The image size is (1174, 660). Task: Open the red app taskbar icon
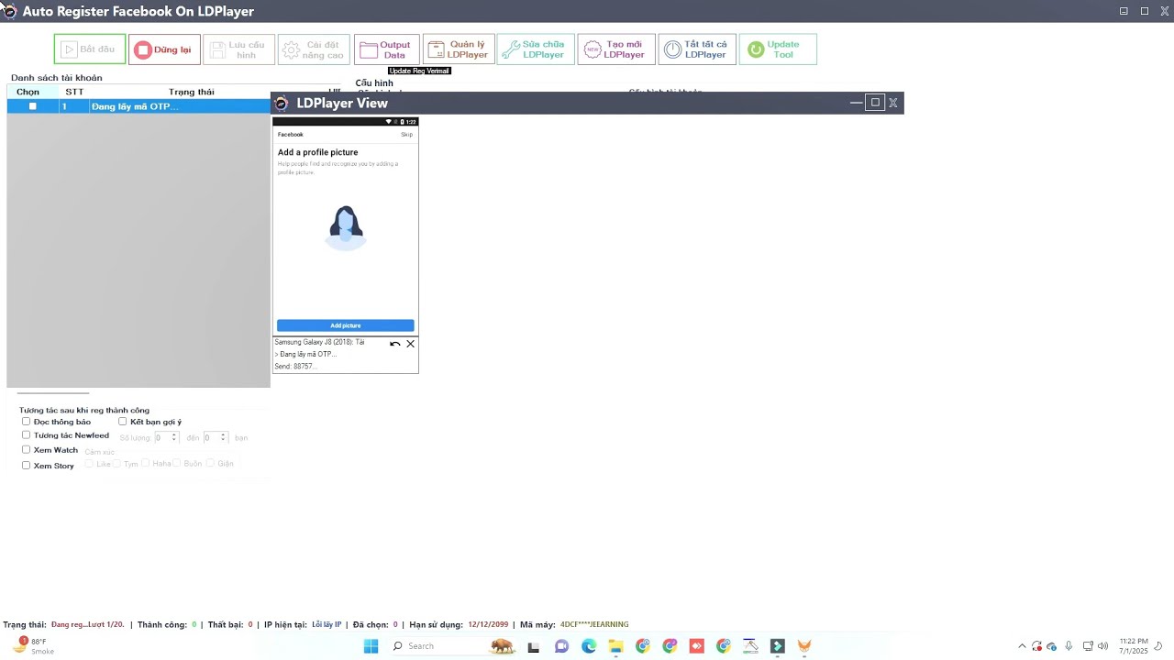click(x=696, y=646)
